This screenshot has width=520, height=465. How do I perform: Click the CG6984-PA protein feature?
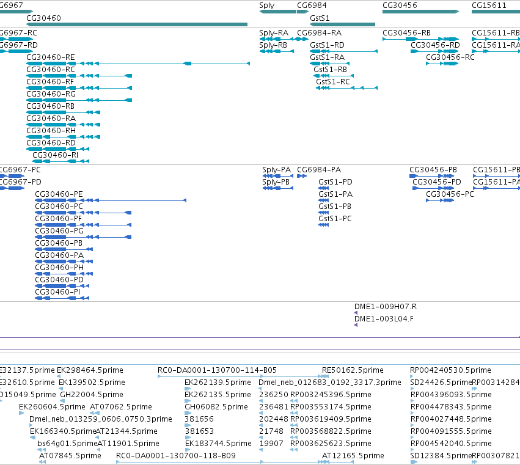pos(302,176)
